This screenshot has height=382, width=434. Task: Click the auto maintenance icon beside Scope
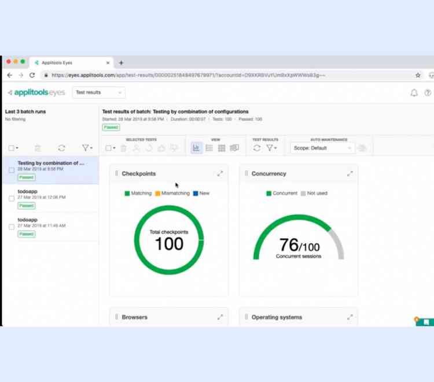pyautogui.click(x=362, y=148)
